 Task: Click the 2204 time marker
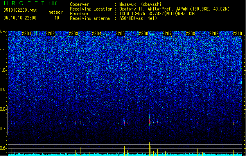click(x=97, y=33)
